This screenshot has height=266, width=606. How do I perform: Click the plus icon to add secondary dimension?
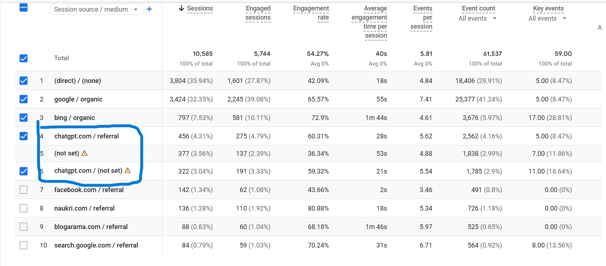pos(149,9)
